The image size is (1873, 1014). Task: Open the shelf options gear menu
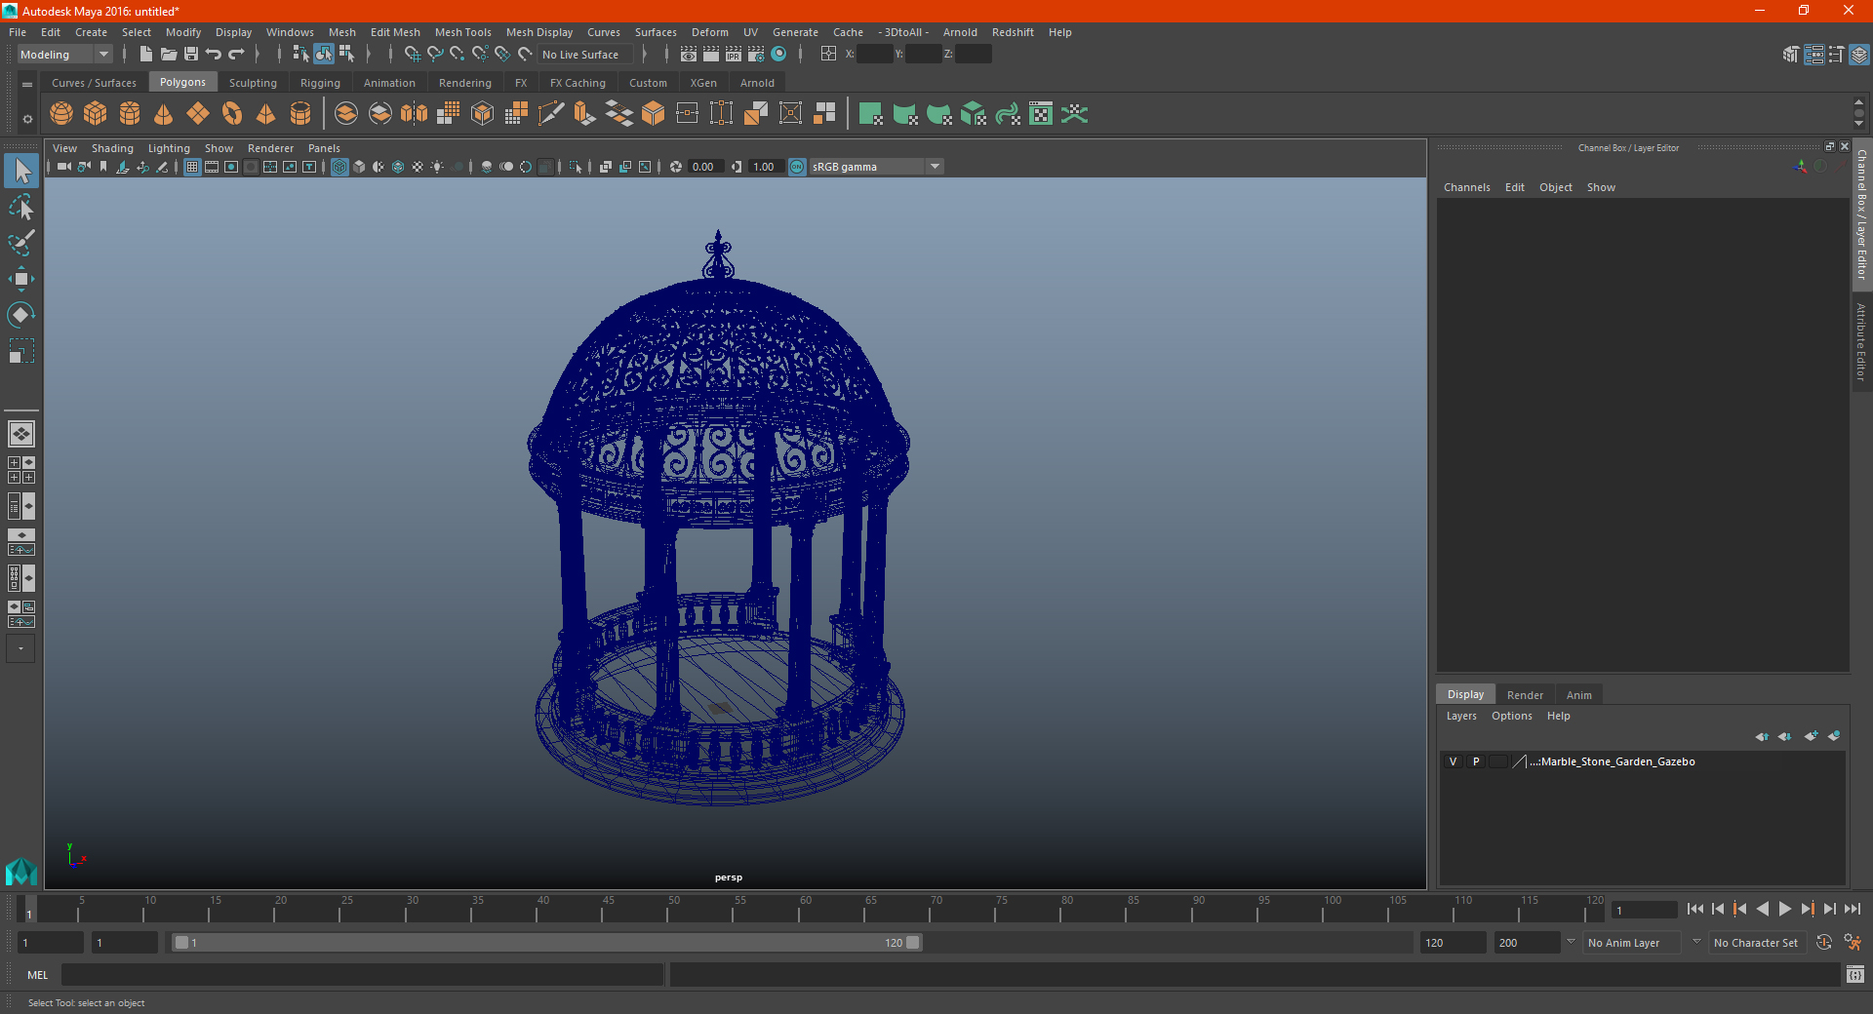pos(27,119)
